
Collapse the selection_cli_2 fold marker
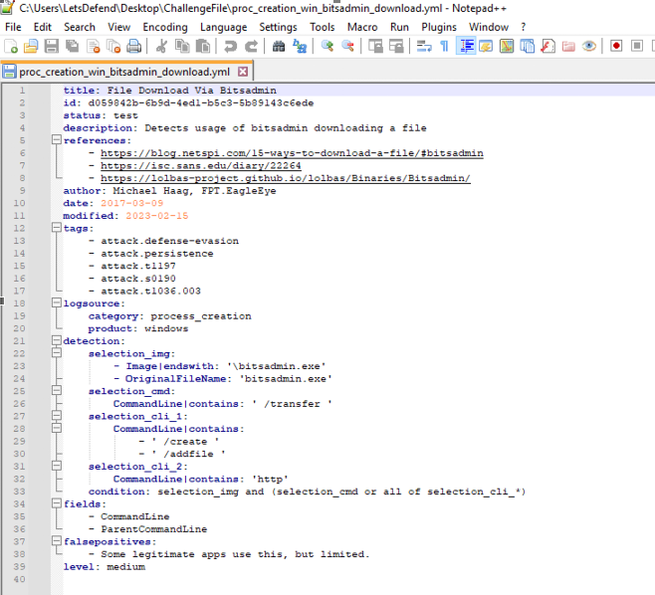pos(57,465)
